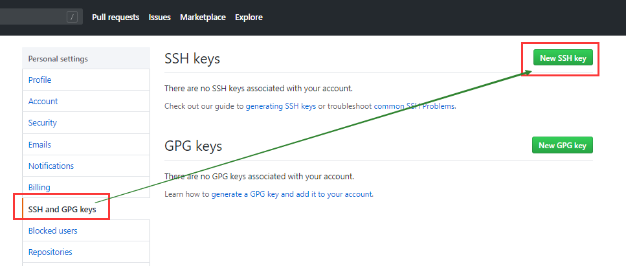
Task: Follow the generating SSH keys guide link
Action: pos(281,106)
